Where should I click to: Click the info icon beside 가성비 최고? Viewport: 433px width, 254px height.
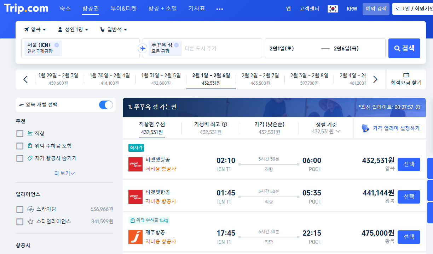[224, 124]
